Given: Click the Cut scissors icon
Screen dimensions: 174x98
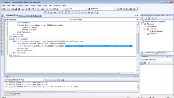Looking at the screenshot, I should point(23,9).
